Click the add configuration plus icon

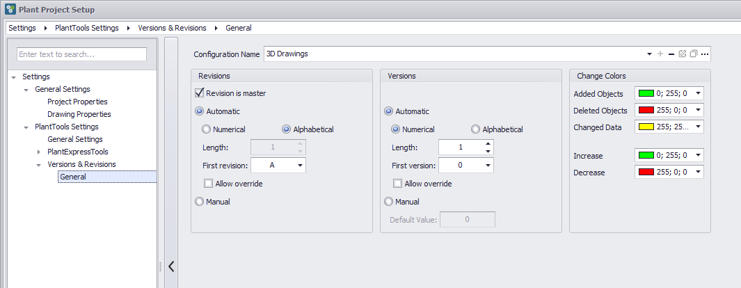660,54
